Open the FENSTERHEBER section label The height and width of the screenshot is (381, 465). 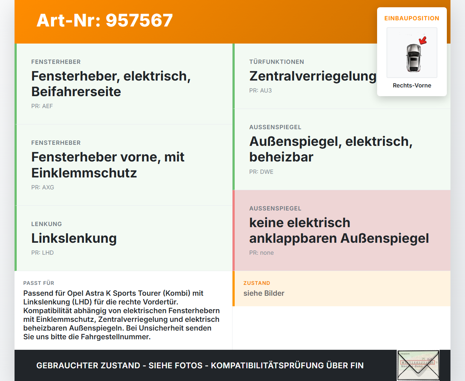pos(56,62)
